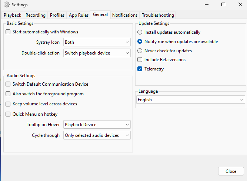Open the App Rules tab
The image size is (247, 181).
pos(79,15)
